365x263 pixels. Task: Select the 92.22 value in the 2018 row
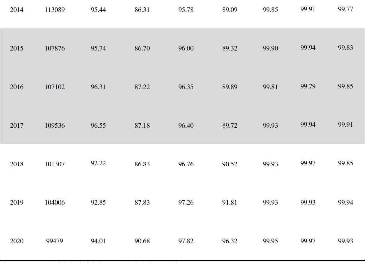coord(98,163)
